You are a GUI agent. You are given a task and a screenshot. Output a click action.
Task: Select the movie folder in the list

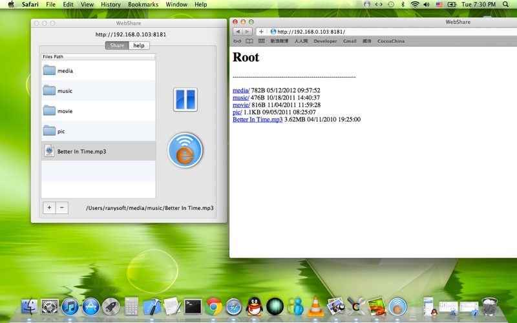65,111
